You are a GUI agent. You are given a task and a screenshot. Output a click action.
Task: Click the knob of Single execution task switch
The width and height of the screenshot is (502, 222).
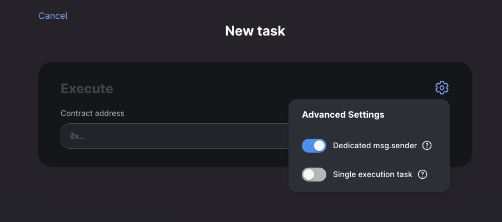tap(309, 174)
